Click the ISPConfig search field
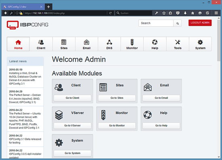 (x=156, y=23)
